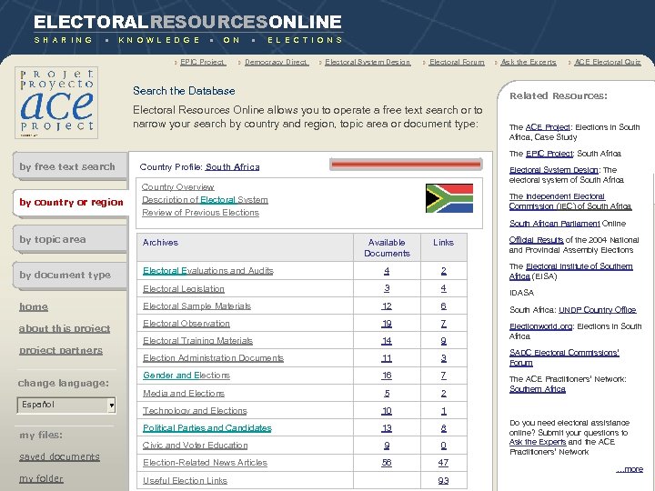Click 93 links for Useful Election Links
655x491 pixels.
tap(443, 481)
